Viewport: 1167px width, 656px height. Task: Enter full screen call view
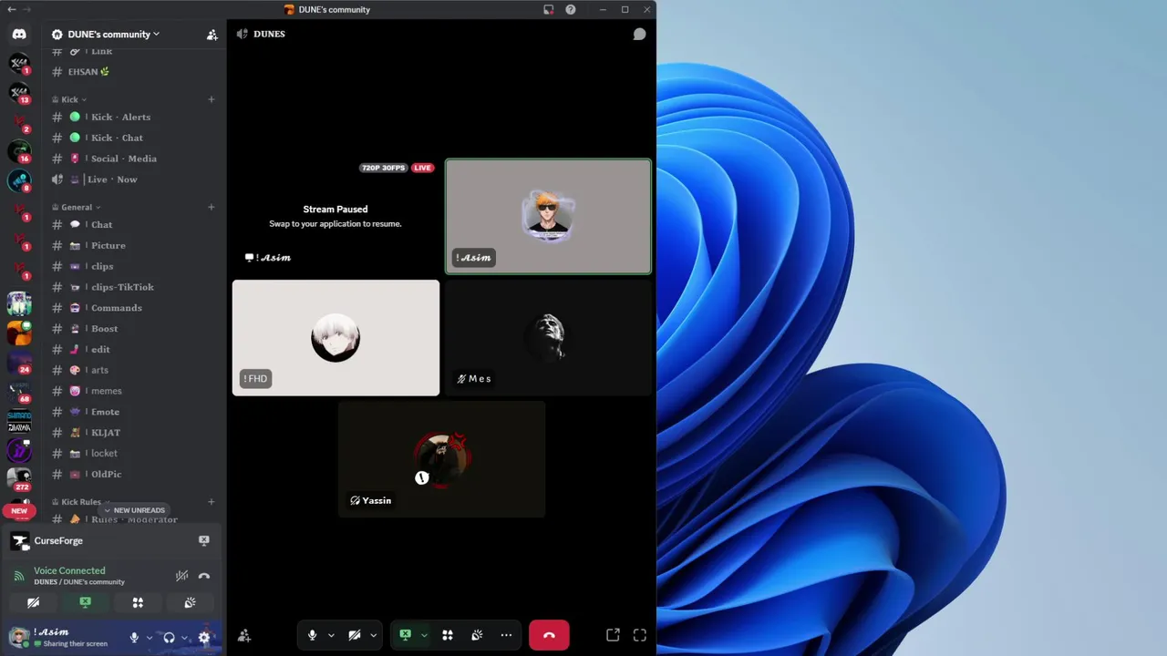click(x=639, y=635)
